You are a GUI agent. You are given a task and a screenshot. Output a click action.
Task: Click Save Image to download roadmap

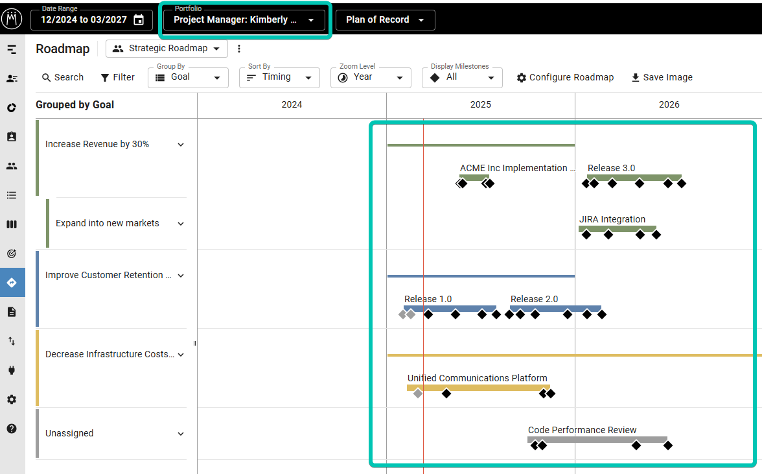[x=662, y=77]
